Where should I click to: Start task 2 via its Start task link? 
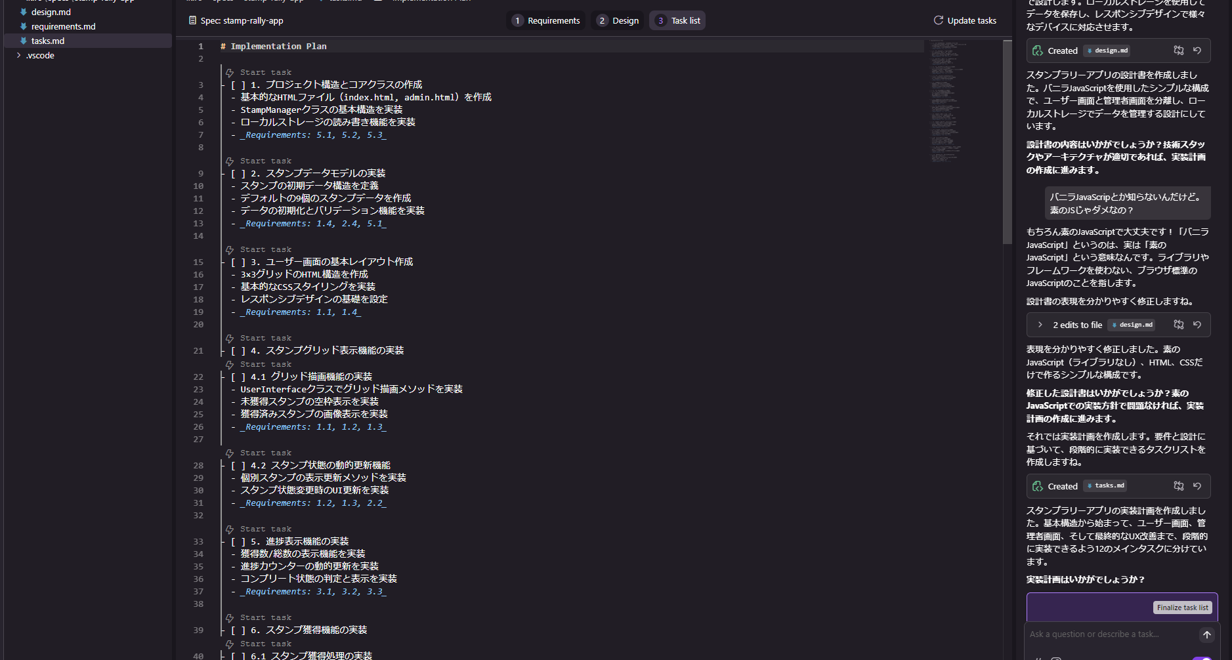tap(265, 161)
